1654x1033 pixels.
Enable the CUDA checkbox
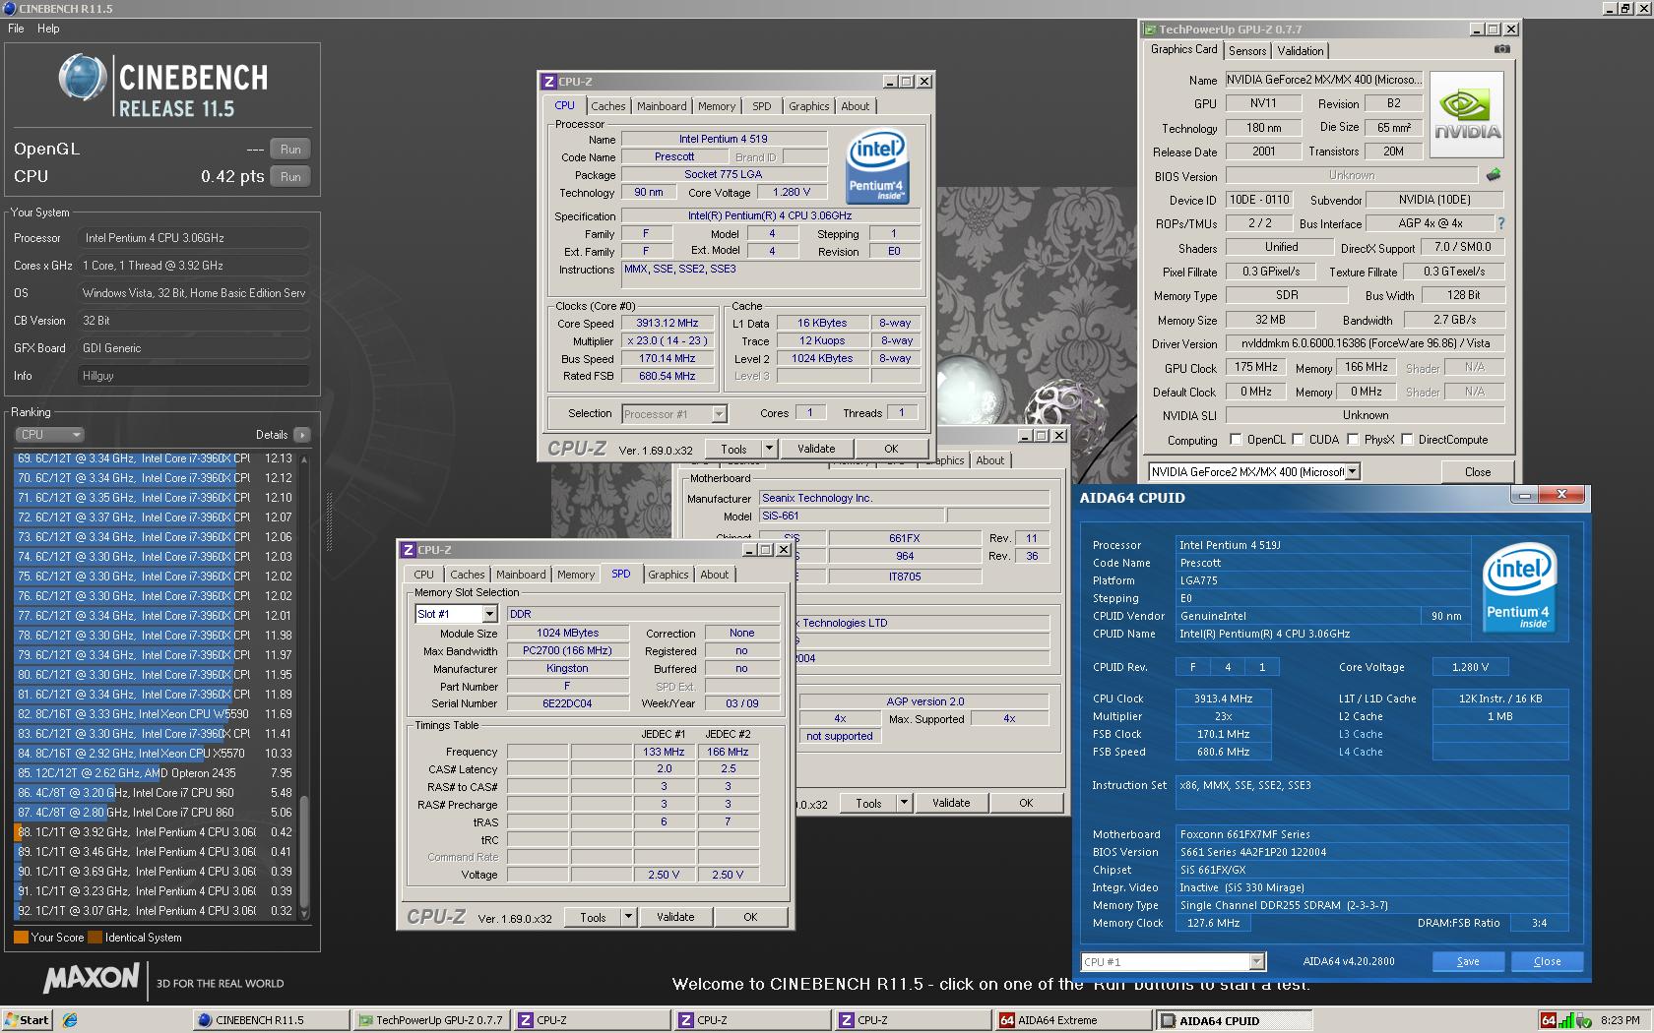point(1299,440)
